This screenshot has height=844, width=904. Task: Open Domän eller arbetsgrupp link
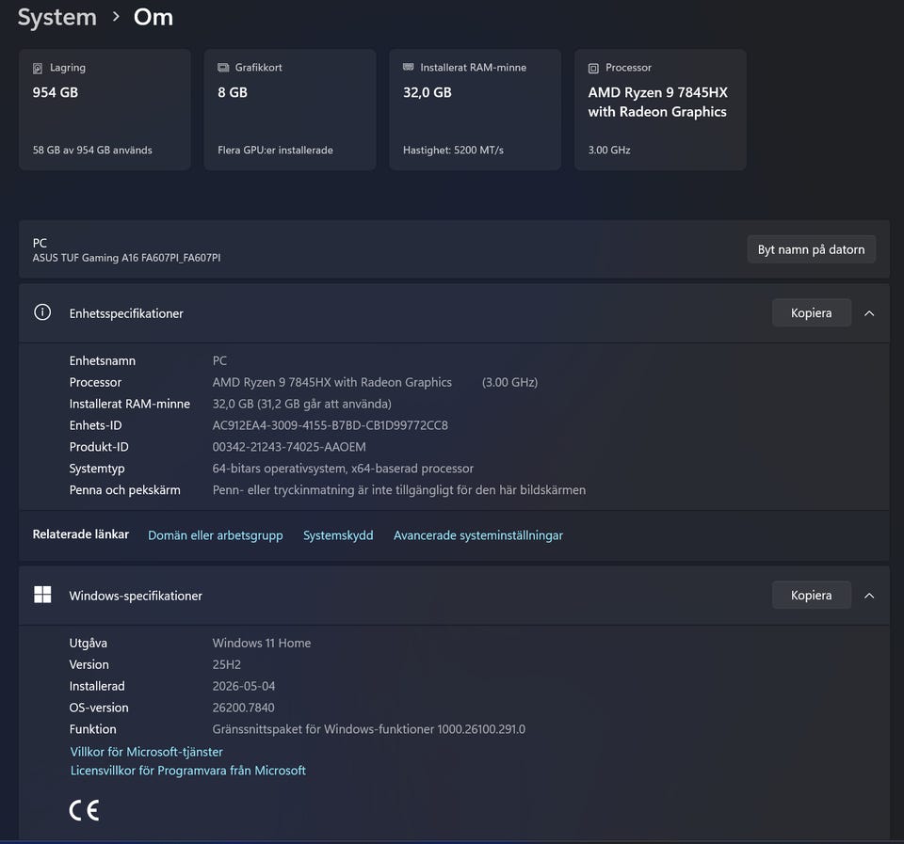[x=215, y=535]
